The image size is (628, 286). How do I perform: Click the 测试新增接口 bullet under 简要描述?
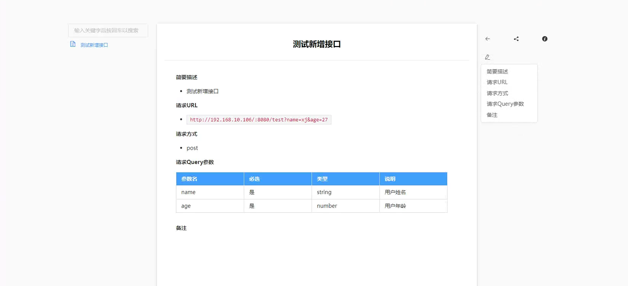coord(203,91)
